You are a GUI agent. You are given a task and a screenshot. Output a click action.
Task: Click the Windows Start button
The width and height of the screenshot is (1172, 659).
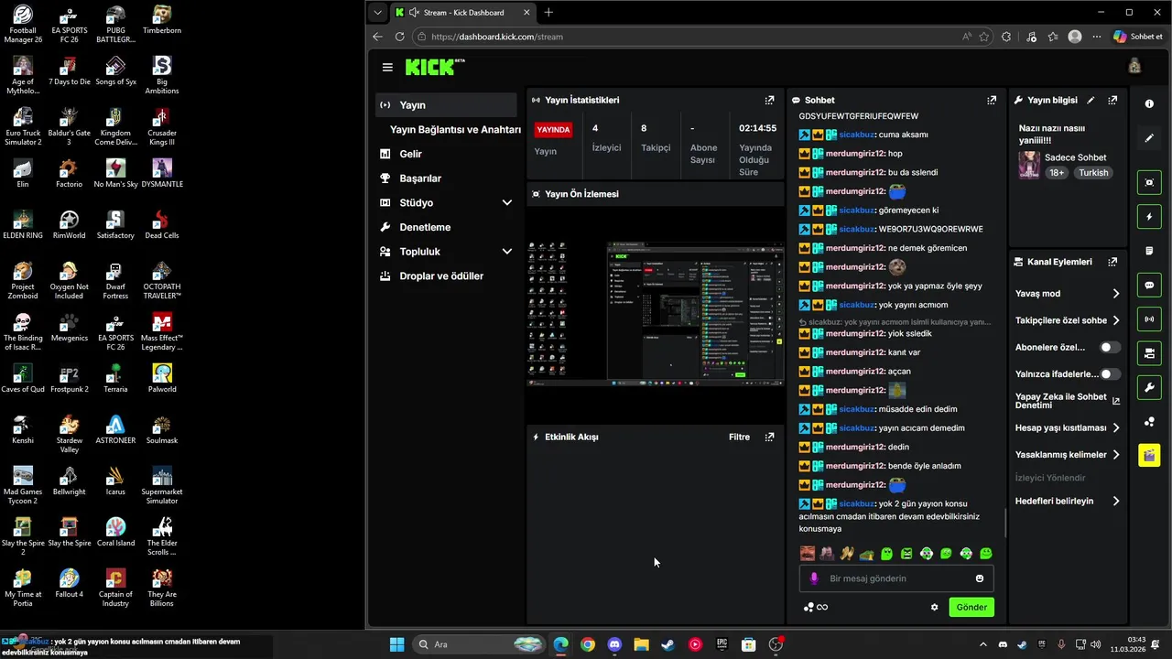[x=396, y=644]
